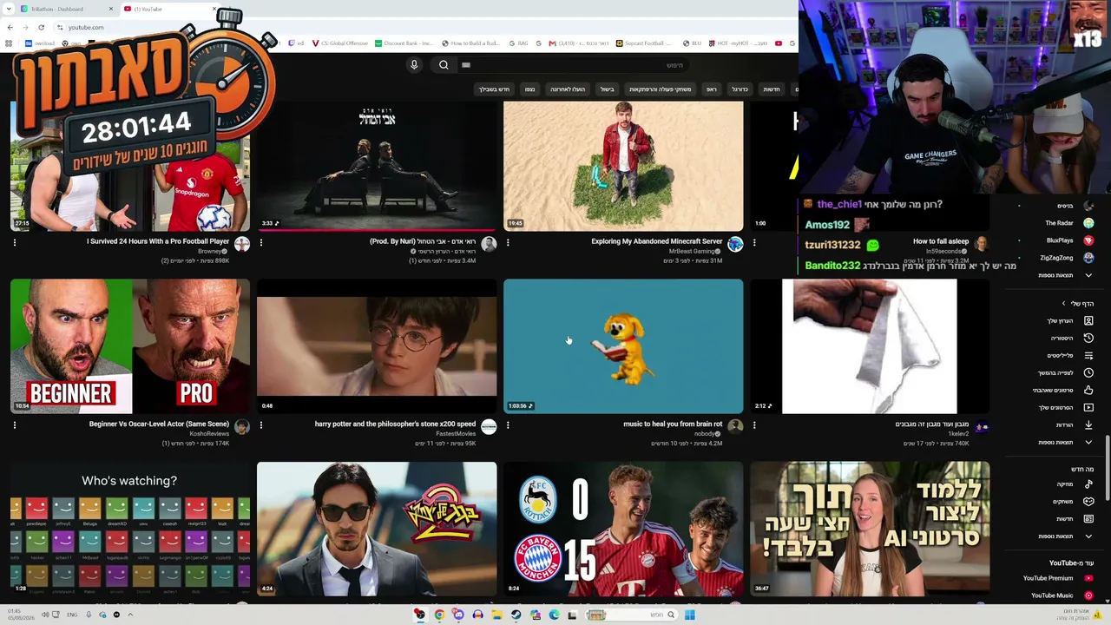
Task: Select the 'נצפו' filter chip
Action: 529,89
